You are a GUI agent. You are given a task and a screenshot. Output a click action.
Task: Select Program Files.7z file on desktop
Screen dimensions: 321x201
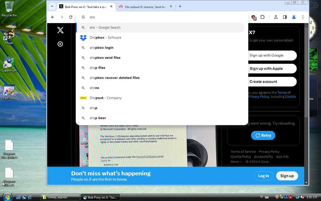pos(9,177)
